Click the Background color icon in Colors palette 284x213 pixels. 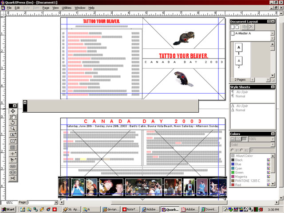coord(244,139)
